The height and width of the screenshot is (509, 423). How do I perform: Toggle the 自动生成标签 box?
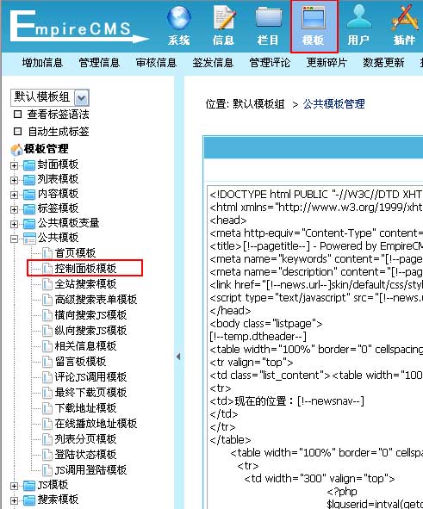point(18,132)
